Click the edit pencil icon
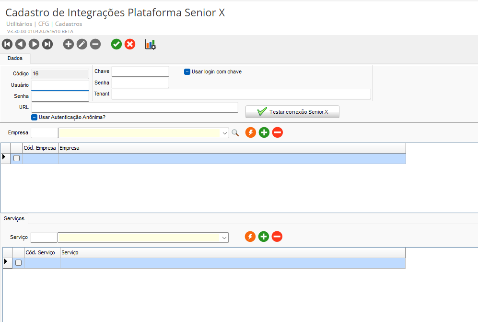The width and height of the screenshot is (478, 322). click(x=82, y=45)
